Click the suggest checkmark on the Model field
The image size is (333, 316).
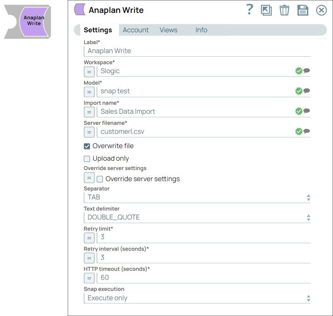[299, 91]
